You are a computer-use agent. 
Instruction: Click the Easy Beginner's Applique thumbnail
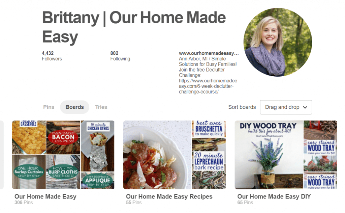point(97,181)
